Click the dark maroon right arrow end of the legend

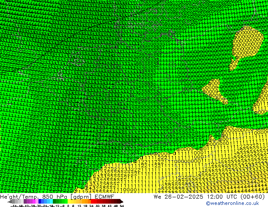pyautogui.click(x=121, y=202)
